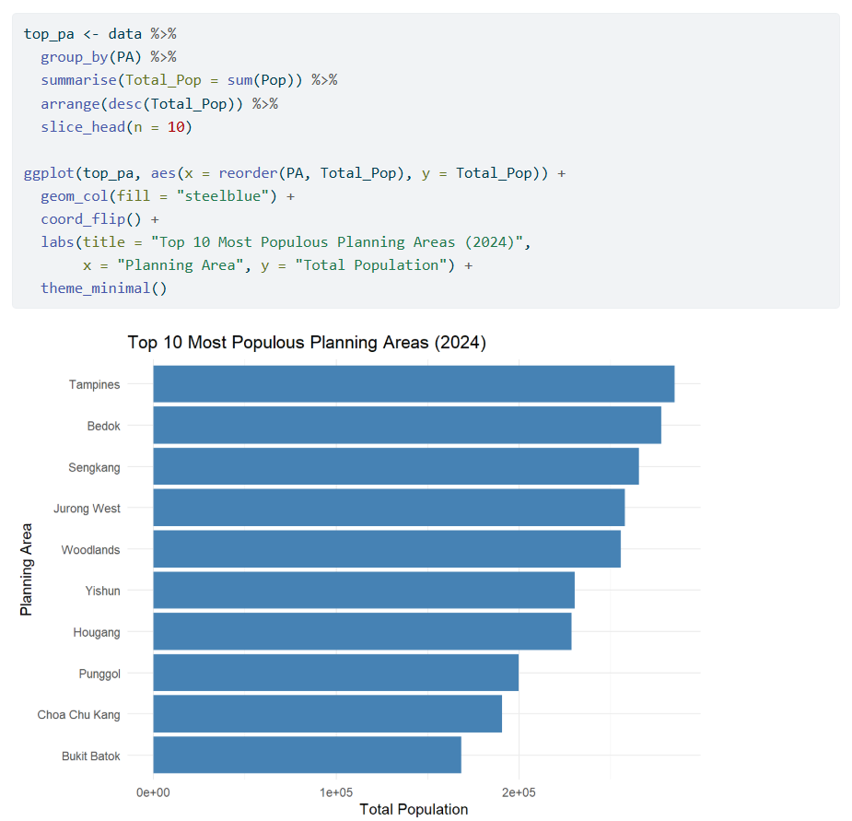Select the Punggol bar
This screenshot has width=852, height=821.
tap(335, 673)
